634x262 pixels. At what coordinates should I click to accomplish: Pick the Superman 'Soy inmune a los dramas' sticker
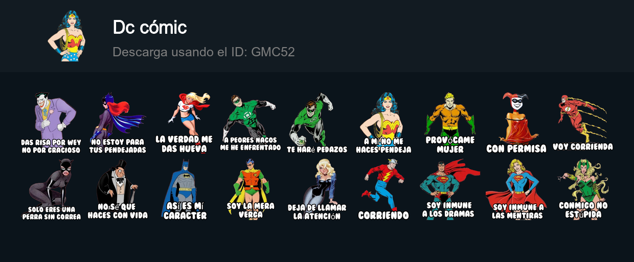click(450, 190)
